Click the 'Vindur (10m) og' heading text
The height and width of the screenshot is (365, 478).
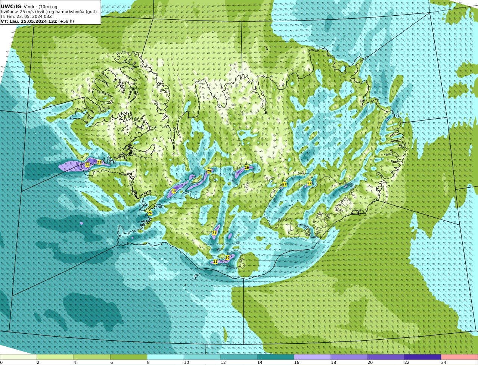[x=40, y=7]
